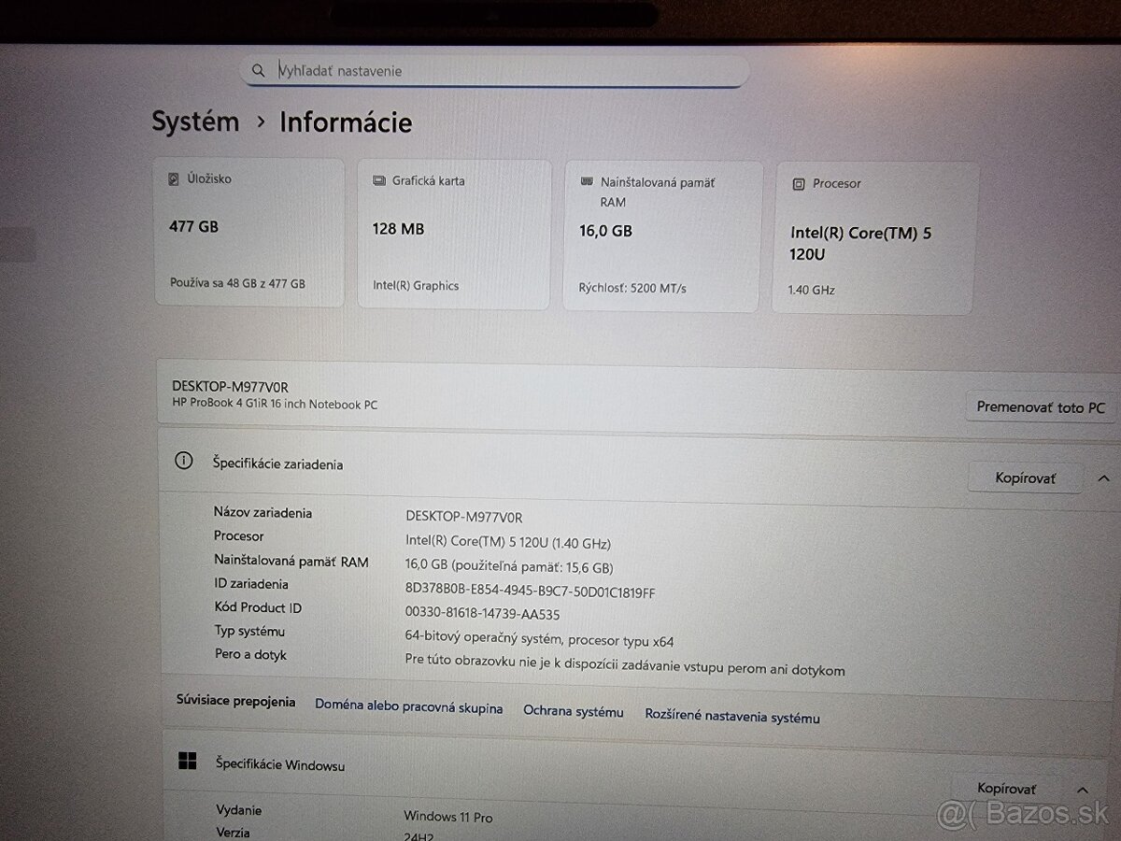This screenshot has height=841, width=1121.
Task: Collapse the Špecifikácie zariadenia section
Action: pyautogui.click(x=1102, y=478)
